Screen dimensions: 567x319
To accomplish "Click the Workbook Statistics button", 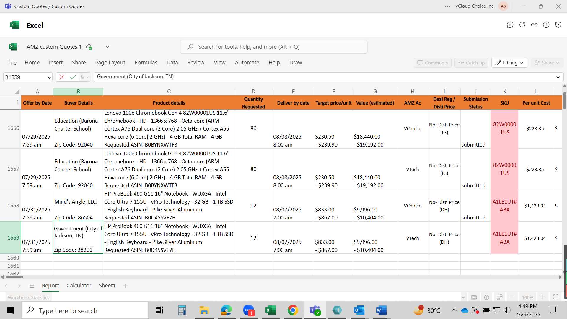I will [x=29, y=297].
